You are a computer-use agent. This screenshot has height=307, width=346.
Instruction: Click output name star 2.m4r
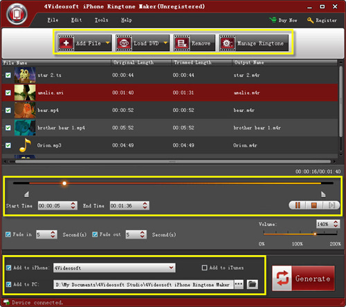click(246, 75)
